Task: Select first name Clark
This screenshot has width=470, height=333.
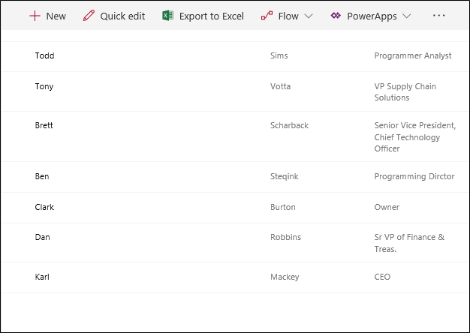Action: pyautogui.click(x=44, y=207)
